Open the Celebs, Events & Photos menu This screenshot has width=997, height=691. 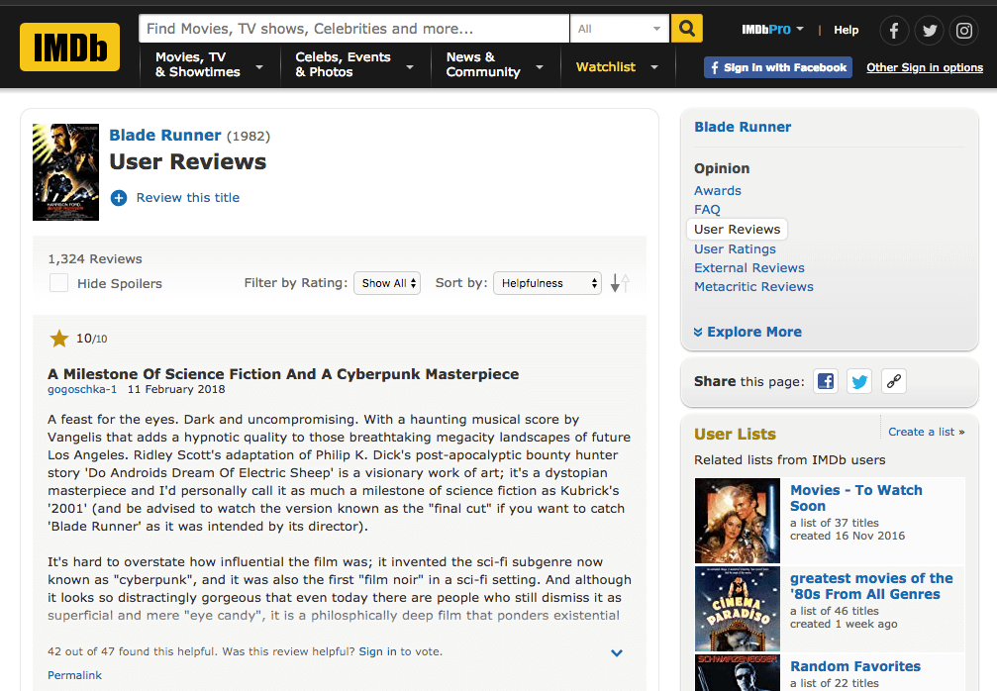354,64
